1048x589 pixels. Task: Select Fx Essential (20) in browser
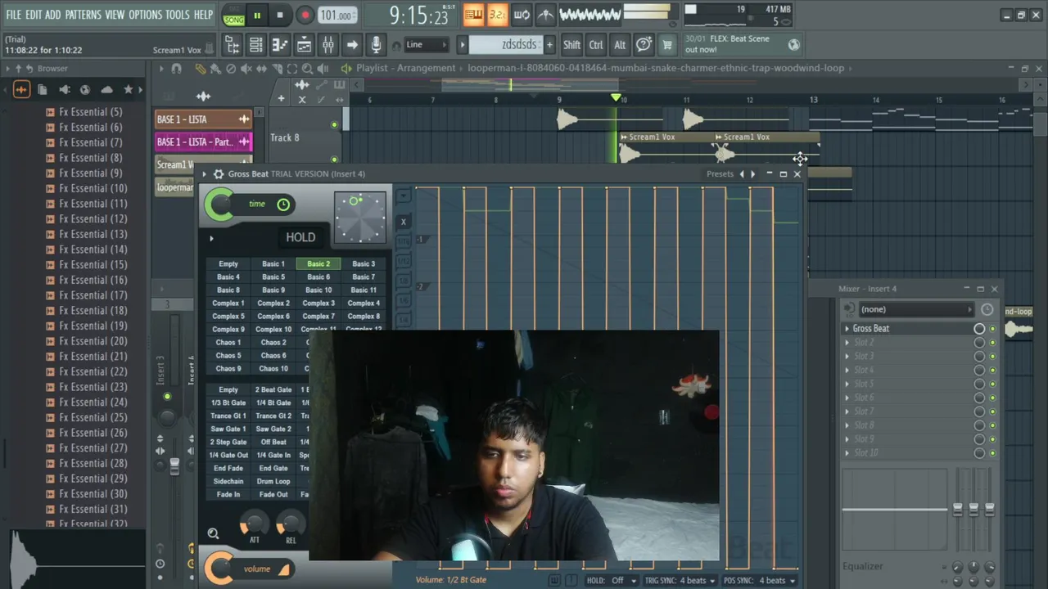tap(93, 341)
